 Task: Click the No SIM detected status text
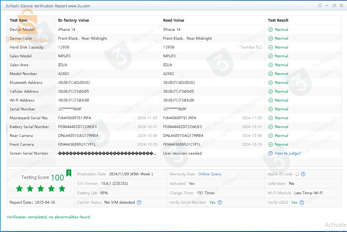pos(120,202)
